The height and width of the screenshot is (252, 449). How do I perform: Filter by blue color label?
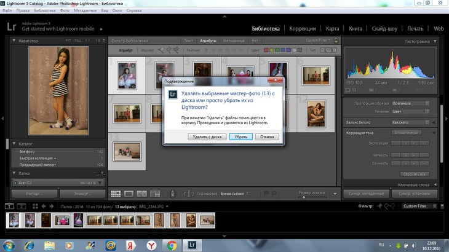coord(283,50)
